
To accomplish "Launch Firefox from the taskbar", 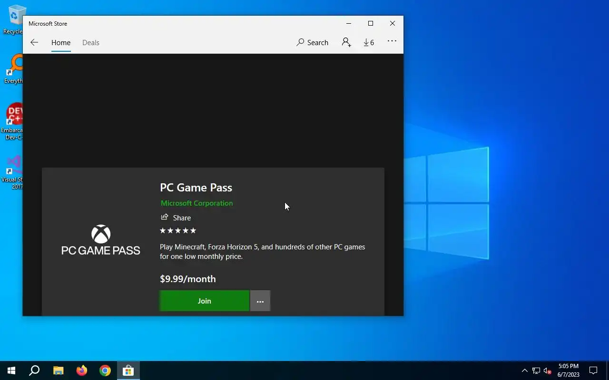I will point(82,370).
